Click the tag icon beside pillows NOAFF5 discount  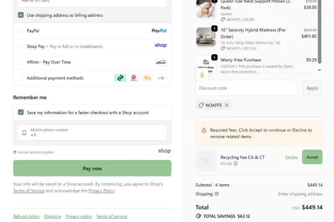[223, 19]
